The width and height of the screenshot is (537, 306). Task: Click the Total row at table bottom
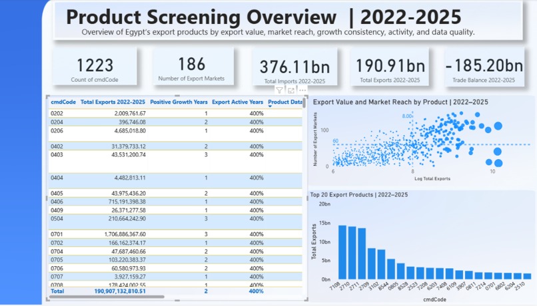tap(176, 291)
